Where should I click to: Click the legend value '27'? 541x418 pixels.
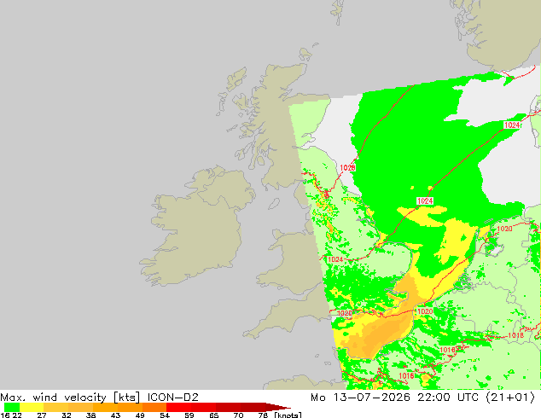(42, 415)
